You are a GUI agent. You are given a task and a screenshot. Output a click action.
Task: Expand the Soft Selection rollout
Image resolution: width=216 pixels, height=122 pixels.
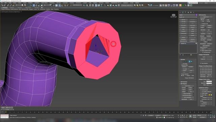point(184,82)
